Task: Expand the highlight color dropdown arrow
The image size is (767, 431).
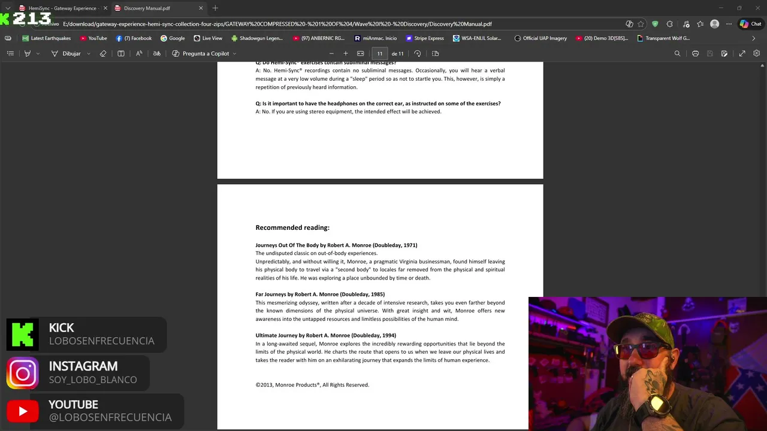Action: 38,53
